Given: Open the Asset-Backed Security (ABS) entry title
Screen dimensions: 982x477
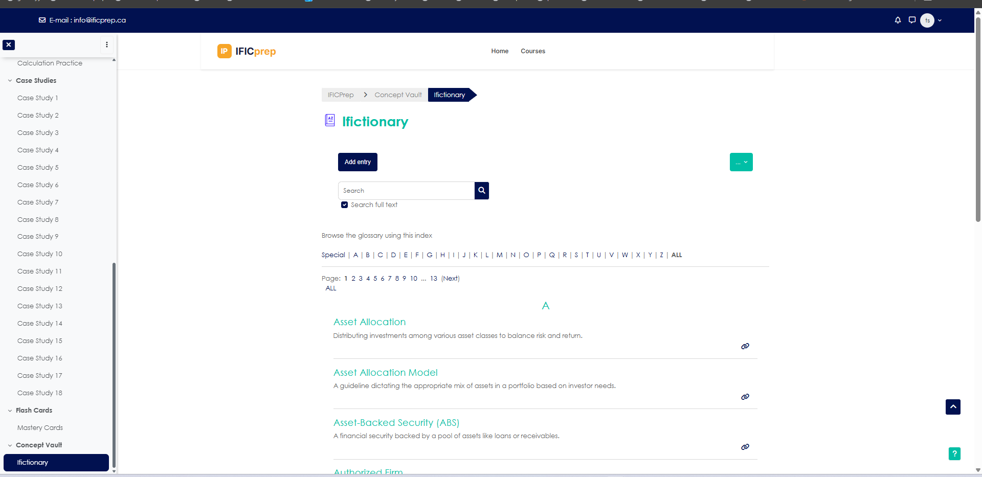Looking at the screenshot, I should point(396,423).
